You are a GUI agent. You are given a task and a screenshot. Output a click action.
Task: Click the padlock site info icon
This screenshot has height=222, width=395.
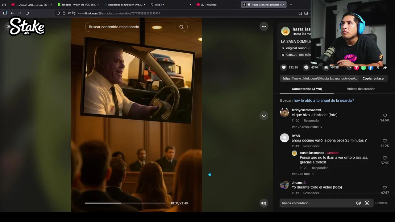tap(64, 13)
